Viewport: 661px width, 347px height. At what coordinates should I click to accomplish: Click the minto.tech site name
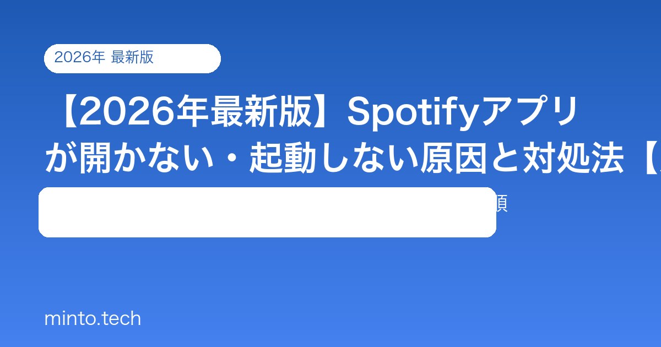click(93, 319)
